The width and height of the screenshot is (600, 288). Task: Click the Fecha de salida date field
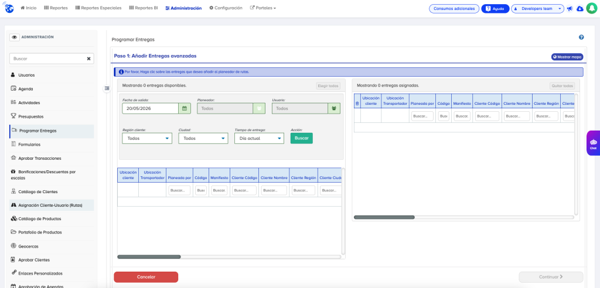pyautogui.click(x=151, y=109)
